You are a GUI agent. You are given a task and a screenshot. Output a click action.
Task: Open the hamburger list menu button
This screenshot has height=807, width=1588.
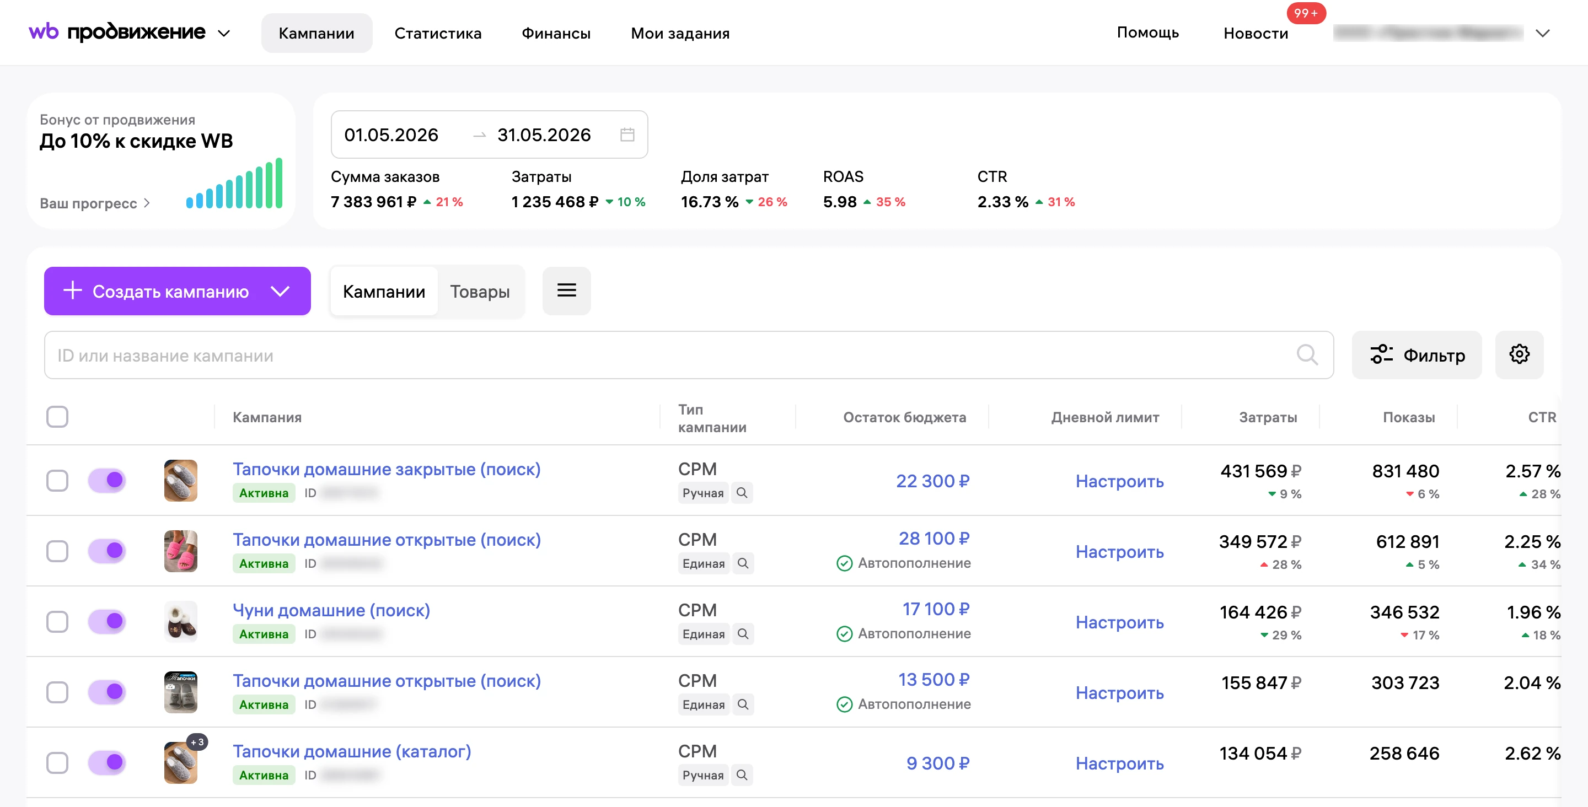(x=566, y=290)
